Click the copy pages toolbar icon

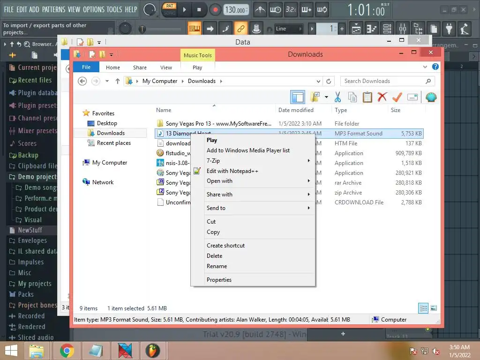tap(352, 97)
